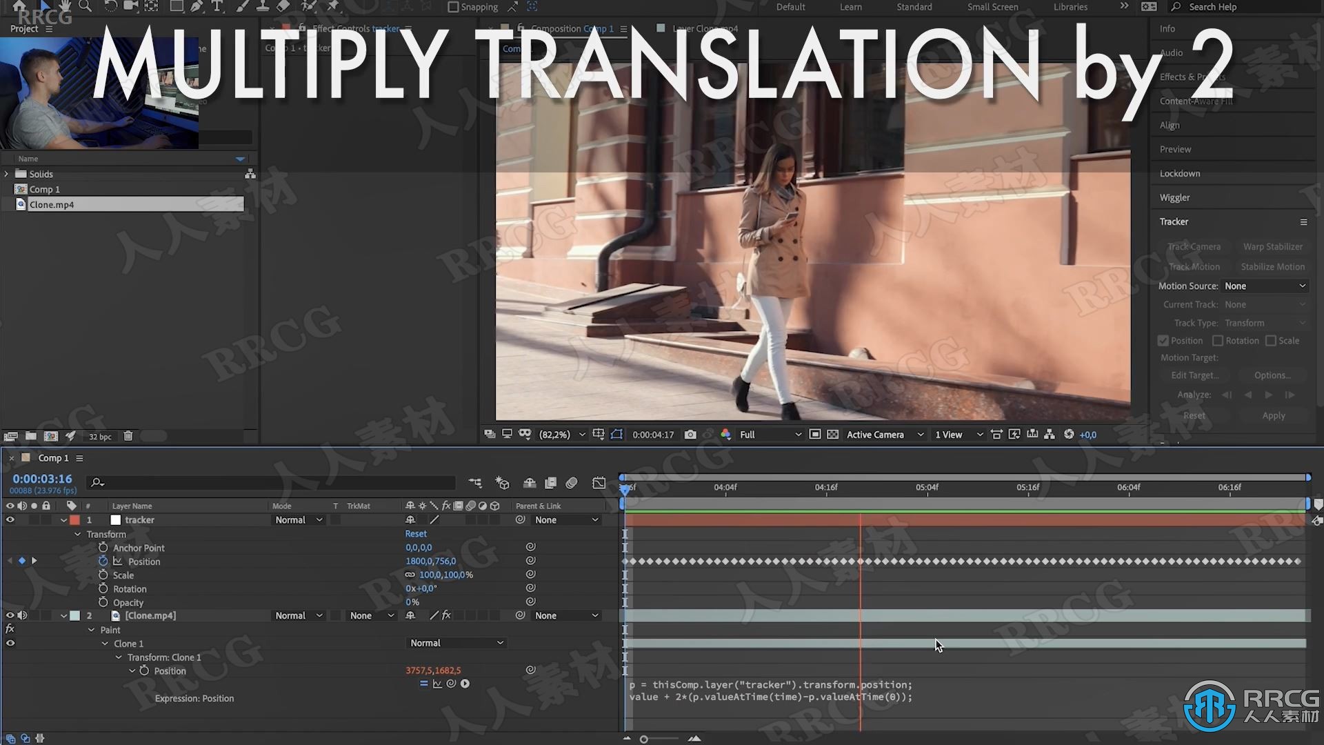Collapse the tracker layer Transform group
Screen dimensions: 1324x745
pos(78,535)
